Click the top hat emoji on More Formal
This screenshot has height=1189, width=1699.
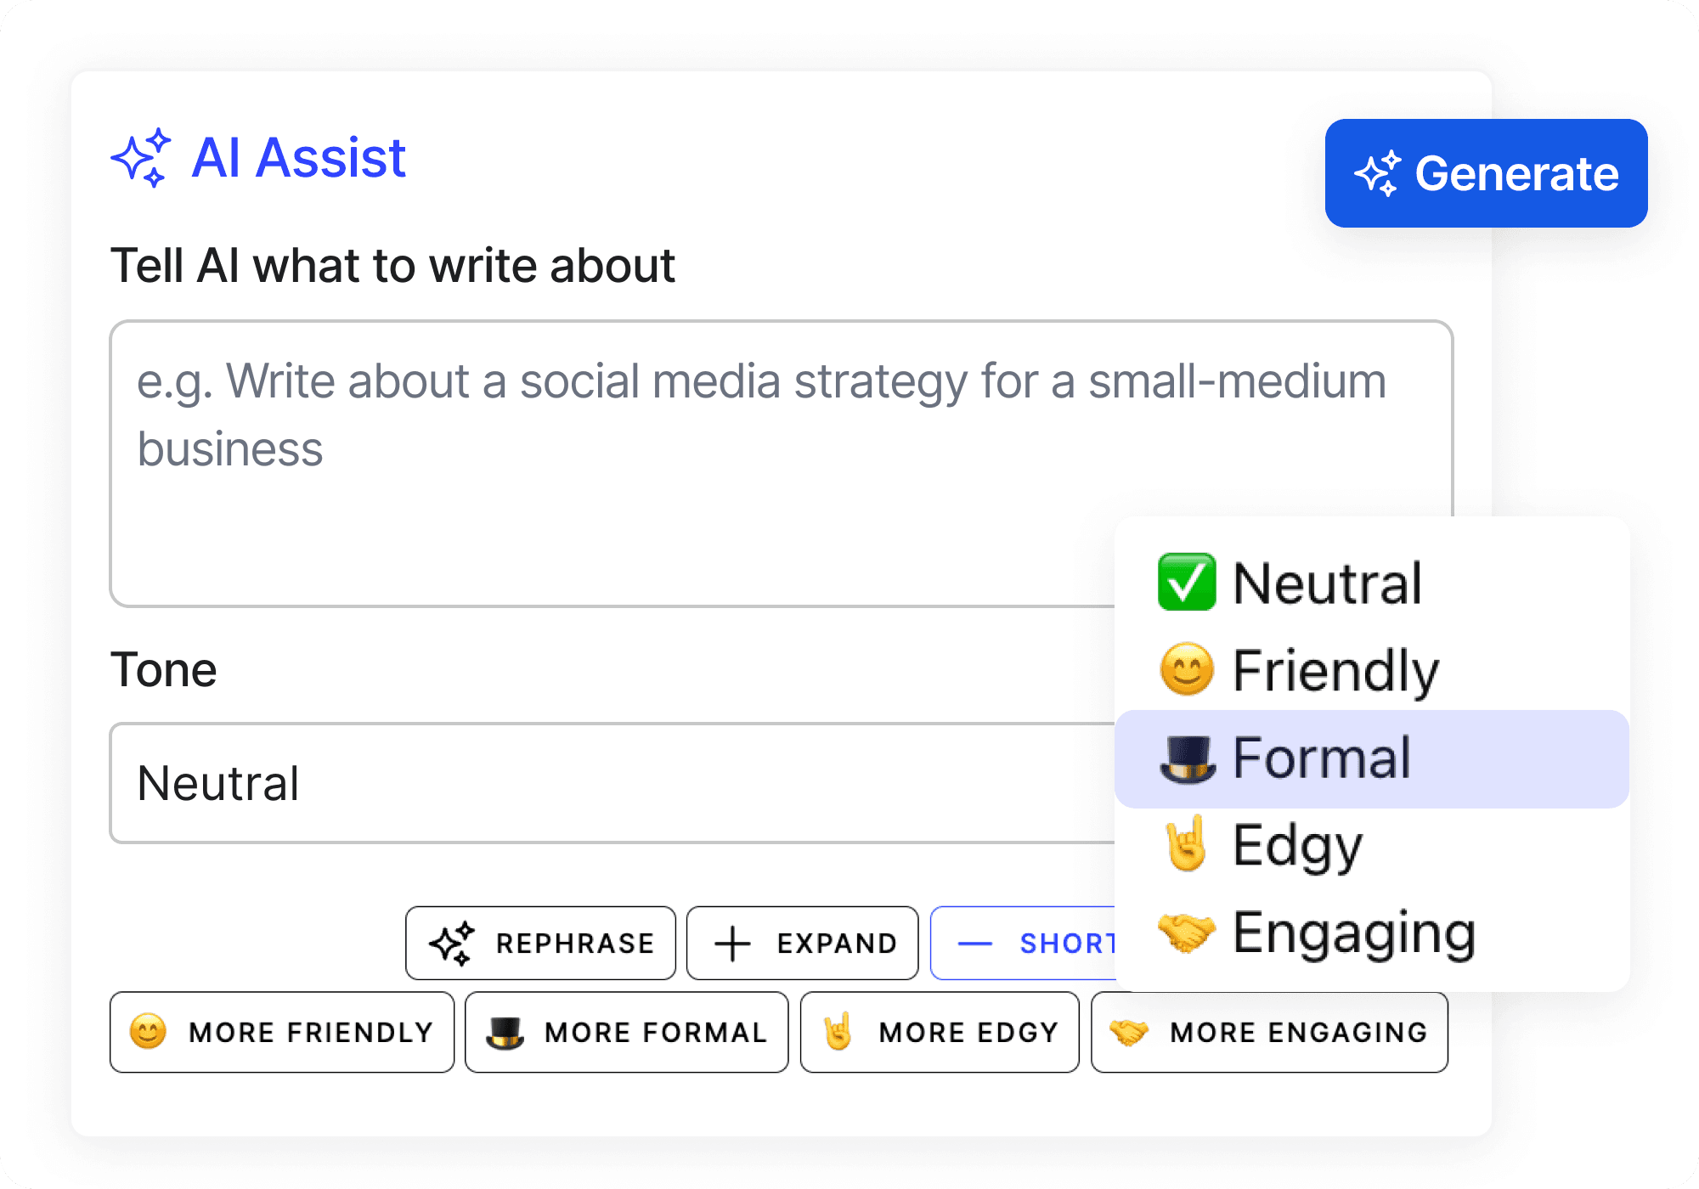(505, 1032)
